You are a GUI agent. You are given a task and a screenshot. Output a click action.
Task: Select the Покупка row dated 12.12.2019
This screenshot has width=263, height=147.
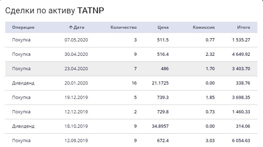click(x=131, y=112)
